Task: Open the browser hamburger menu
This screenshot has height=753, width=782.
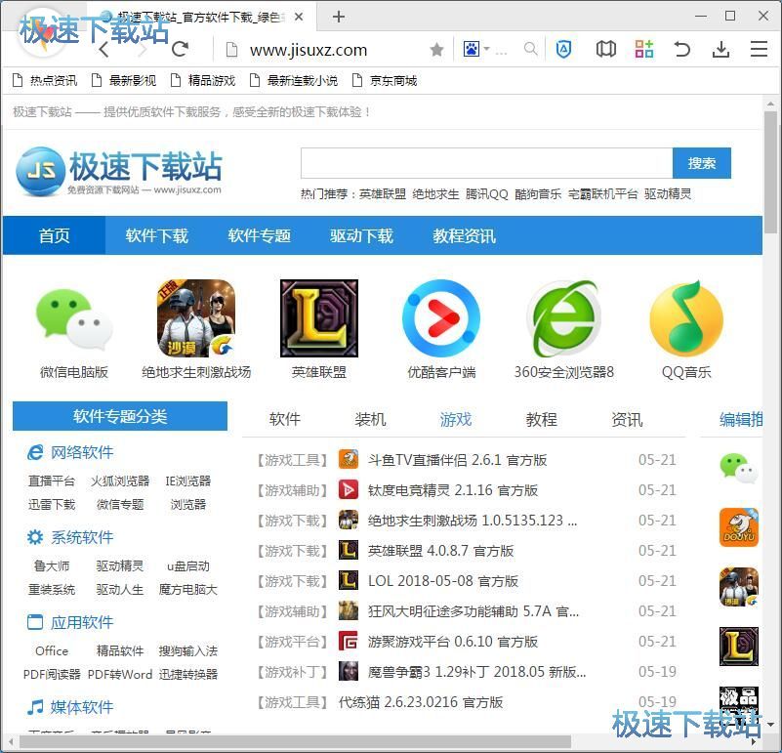Action: (759, 49)
